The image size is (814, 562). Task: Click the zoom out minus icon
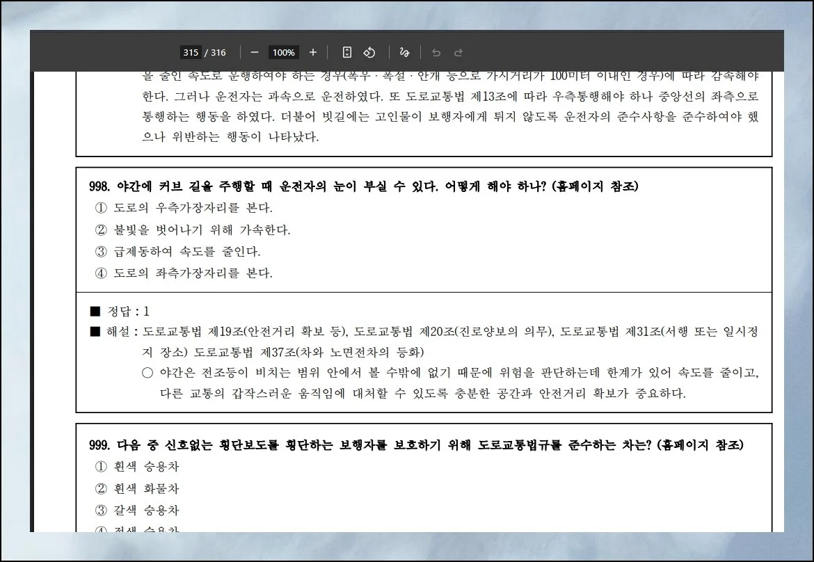click(254, 52)
